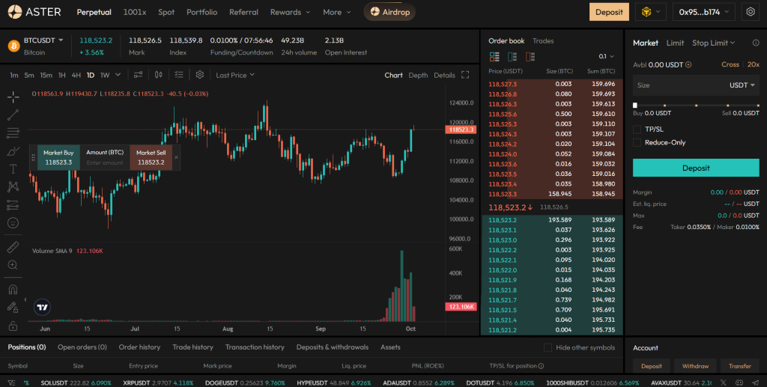The image size is (767, 387).
Task: Select the trend line drawing tool
Action: tap(13, 115)
